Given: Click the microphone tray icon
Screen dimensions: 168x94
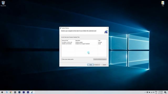Looking at the screenshot, I should point(147,92).
